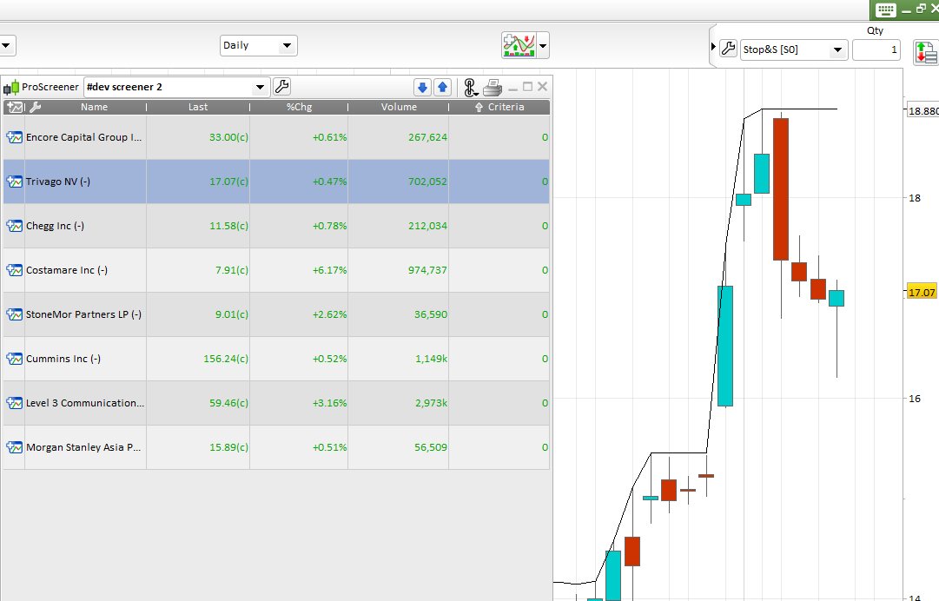Click the blue down arrow in ProScreener

tap(422, 88)
